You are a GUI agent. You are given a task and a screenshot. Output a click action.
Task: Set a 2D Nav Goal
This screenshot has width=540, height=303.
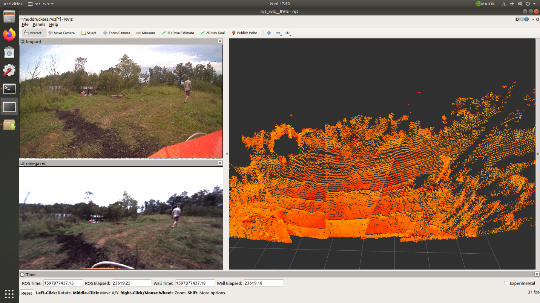212,33
